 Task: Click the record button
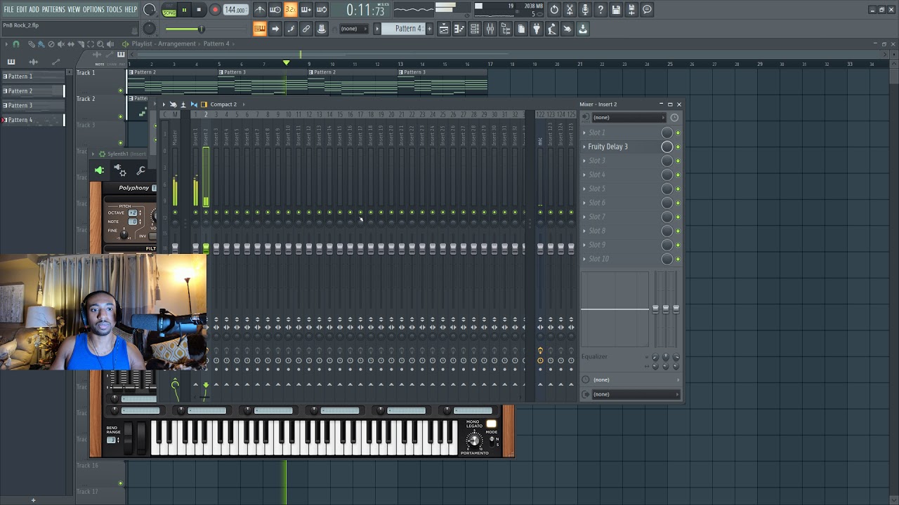coord(215,10)
